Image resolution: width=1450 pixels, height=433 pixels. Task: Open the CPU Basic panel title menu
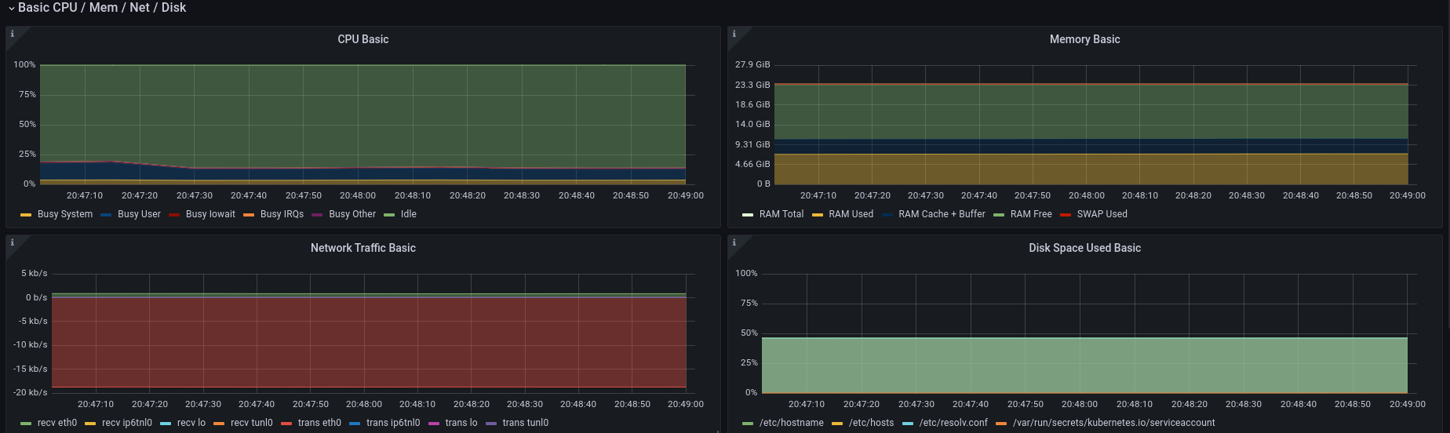(362, 39)
